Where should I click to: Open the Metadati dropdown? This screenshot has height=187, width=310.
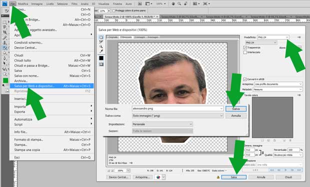coord(278,89)
